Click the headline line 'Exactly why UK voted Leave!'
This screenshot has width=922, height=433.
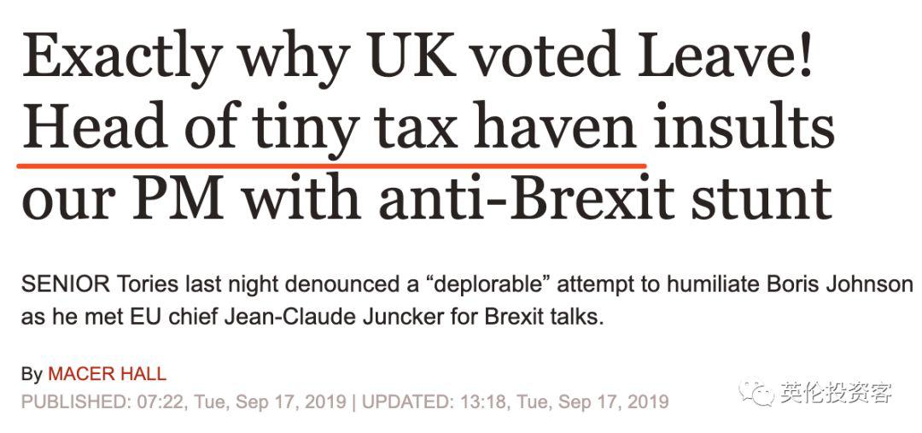418,60
